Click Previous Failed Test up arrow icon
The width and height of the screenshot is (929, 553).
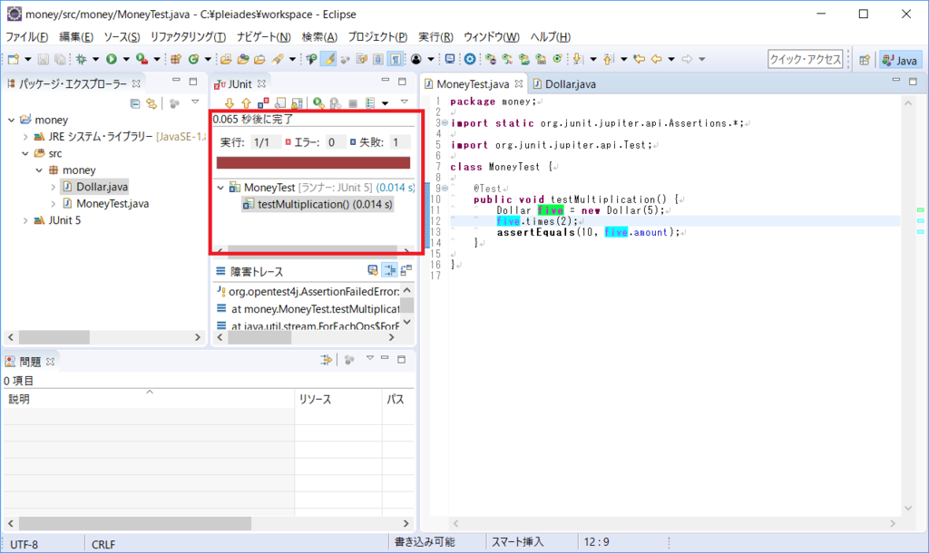pyautogui.click(x=247, y=103)
